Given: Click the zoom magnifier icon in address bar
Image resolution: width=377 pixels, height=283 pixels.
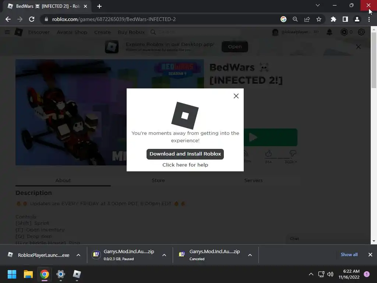Looking at the screenshot, I should point(295,19).
